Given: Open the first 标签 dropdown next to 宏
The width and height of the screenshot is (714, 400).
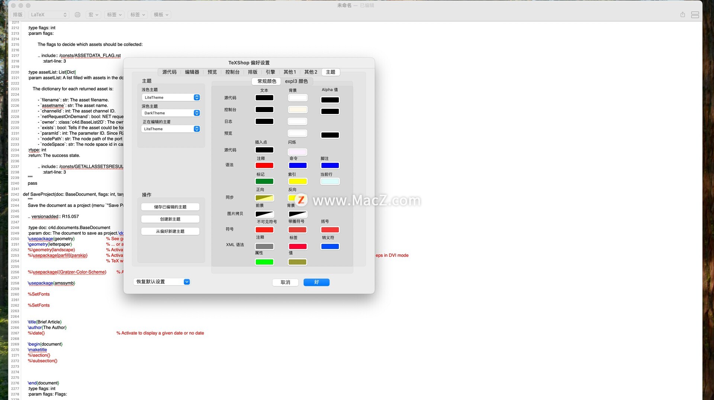Looking at the screenshot, I should (x=114, y=15).
